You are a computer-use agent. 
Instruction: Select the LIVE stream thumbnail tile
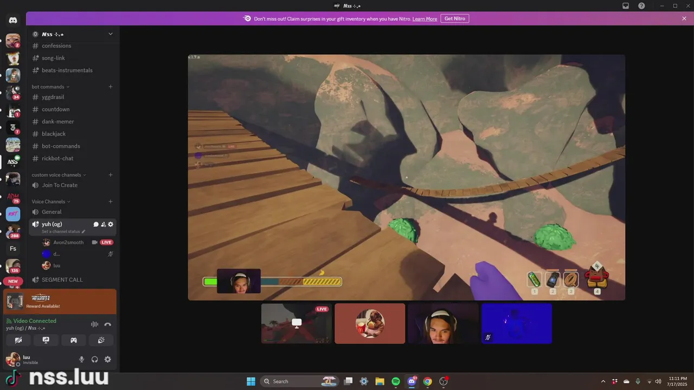pos(297,323)
